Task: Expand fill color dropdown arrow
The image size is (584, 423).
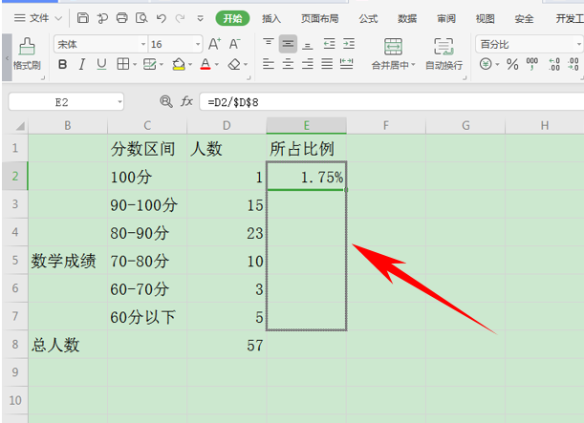Action: point(190,65)
